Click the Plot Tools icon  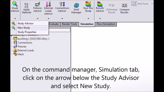pos(134,4)
